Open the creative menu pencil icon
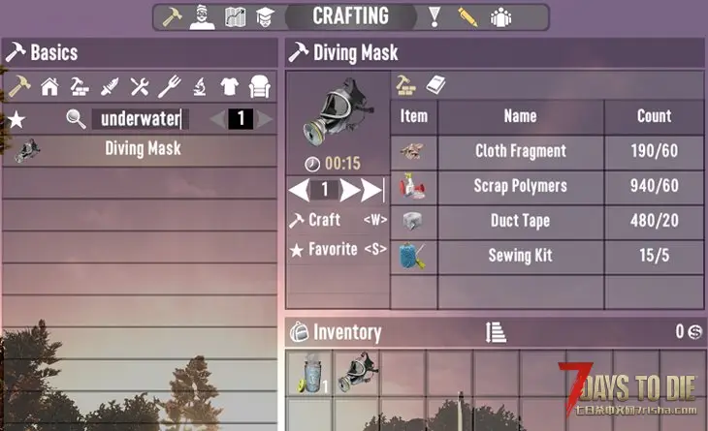Viewport: 708px width, 431px height. click(467, 17)
